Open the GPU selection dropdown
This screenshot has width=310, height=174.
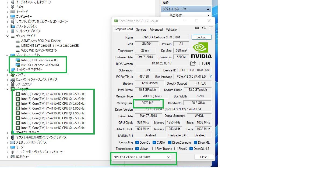pyautogui.click(x=142, y=157)
